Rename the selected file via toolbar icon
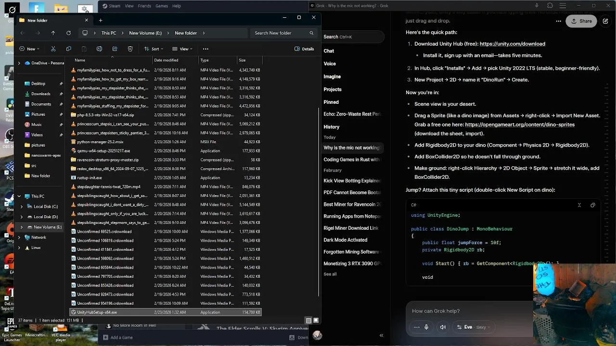The image size is (616, 346). coord(99,49)
